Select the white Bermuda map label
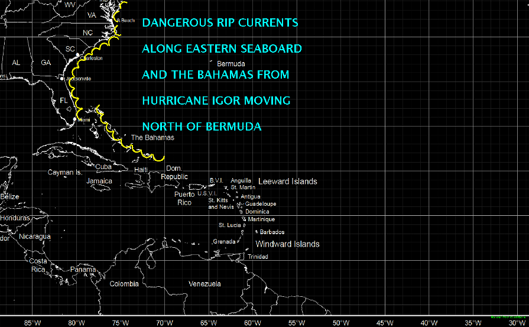Viewport: 529px width, 327px height. (231, 64)
